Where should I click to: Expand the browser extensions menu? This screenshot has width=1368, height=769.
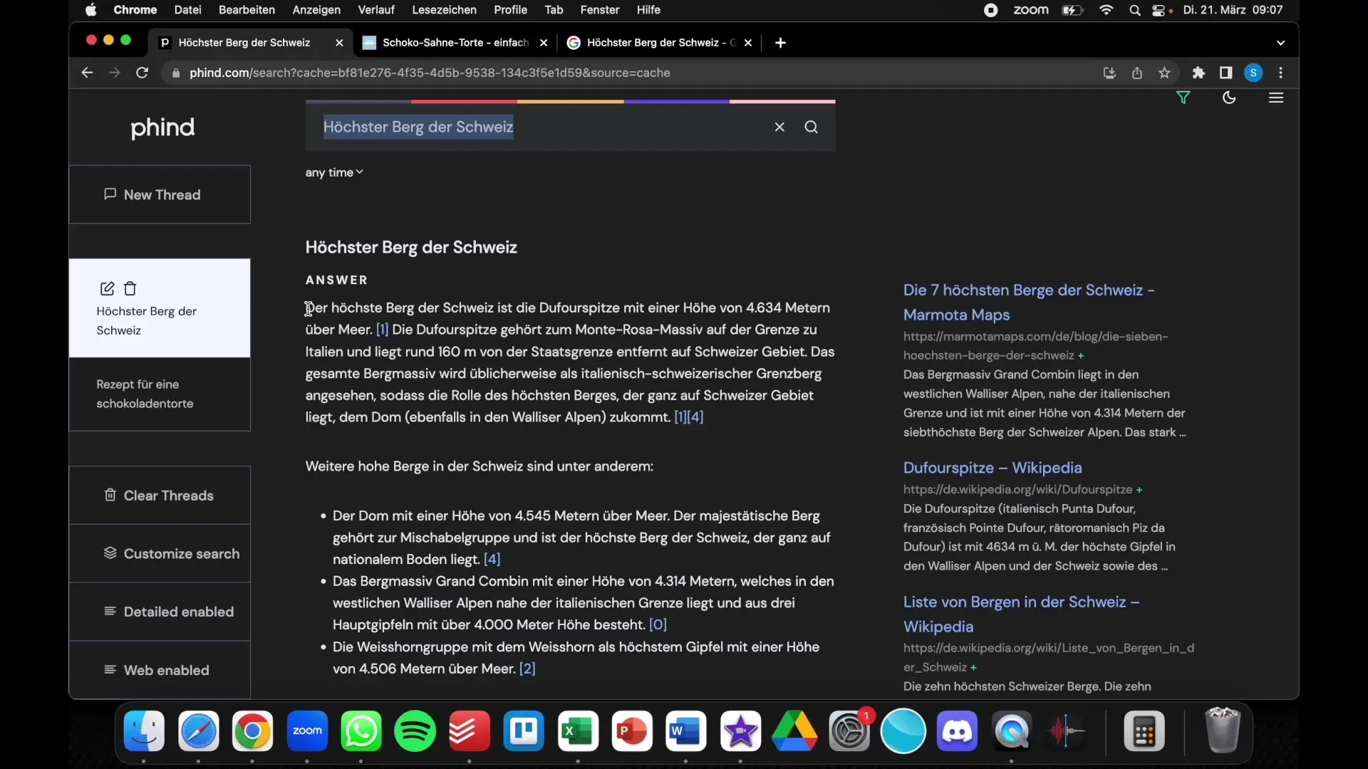(x=1198, y=73)
